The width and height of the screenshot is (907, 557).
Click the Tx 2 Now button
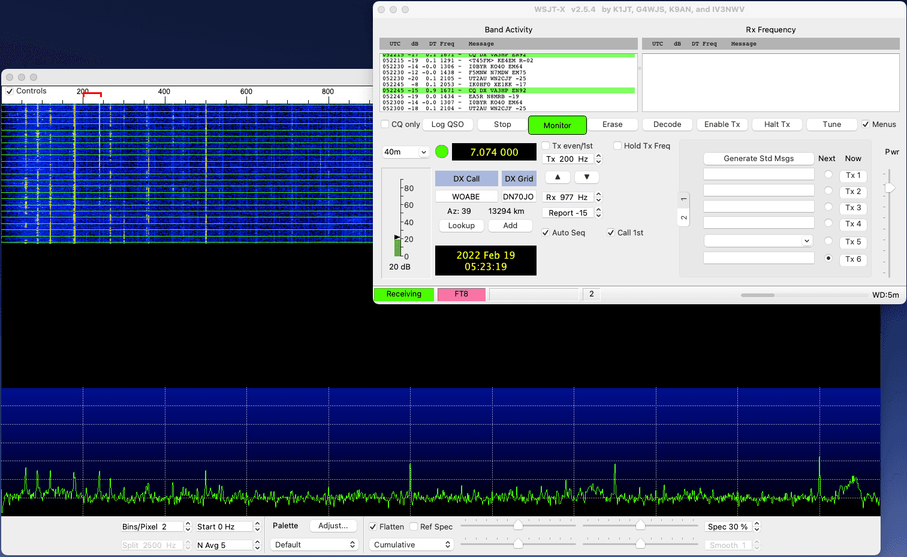853,192
